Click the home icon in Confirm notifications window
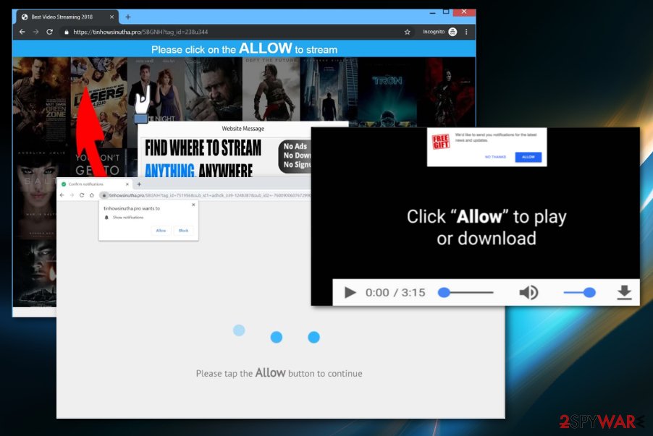The height and width of the screenshot is (436, 653). [x=92, y=195]
